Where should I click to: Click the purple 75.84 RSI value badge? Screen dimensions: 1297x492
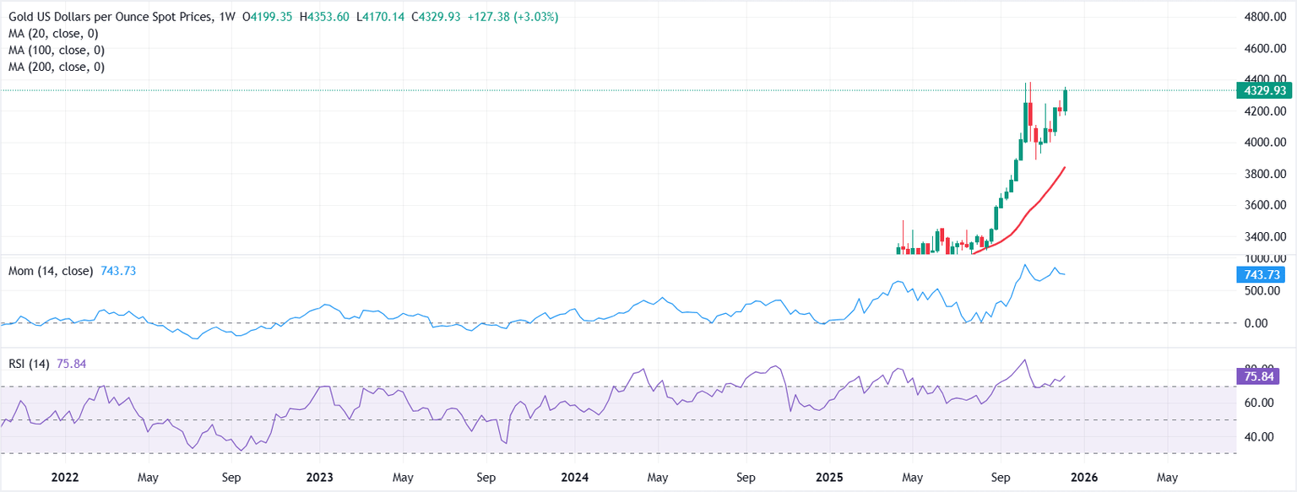1256,377
